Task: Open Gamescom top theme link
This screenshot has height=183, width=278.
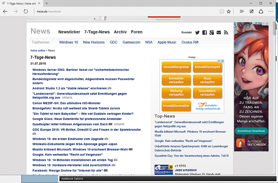Action: (131, 42)
